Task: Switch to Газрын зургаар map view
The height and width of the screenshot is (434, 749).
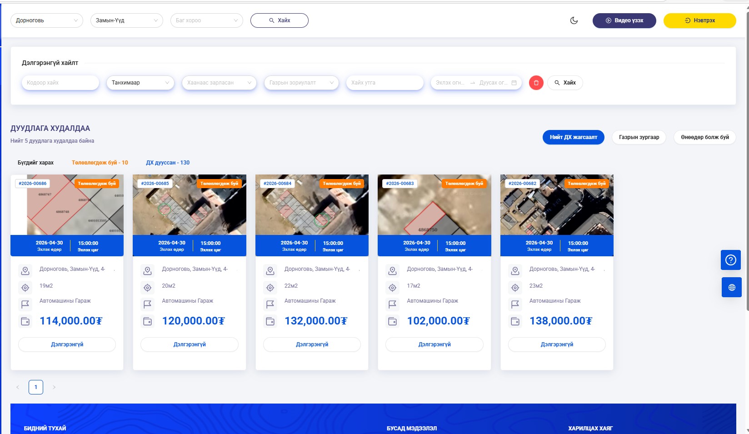Action: [x=639, y=137]
